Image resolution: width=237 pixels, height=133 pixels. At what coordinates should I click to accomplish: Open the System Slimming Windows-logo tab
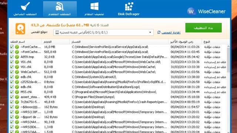click(x=94, y=9)
